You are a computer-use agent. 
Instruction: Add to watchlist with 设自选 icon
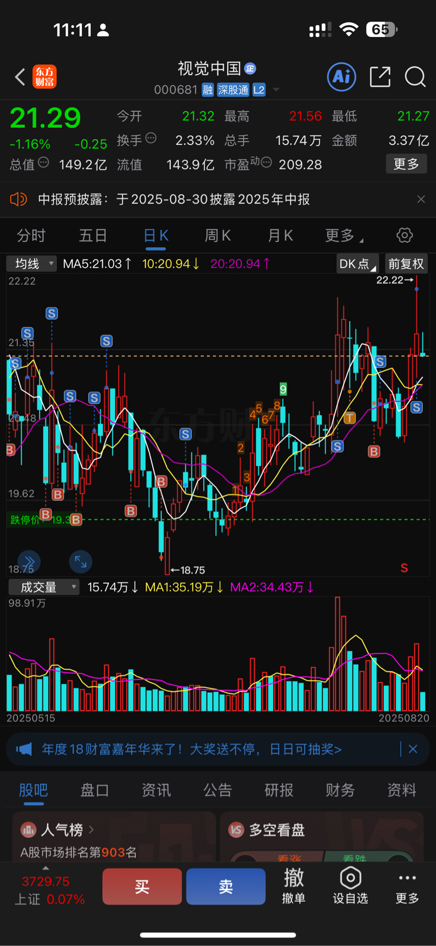click(x=350, y=886)
